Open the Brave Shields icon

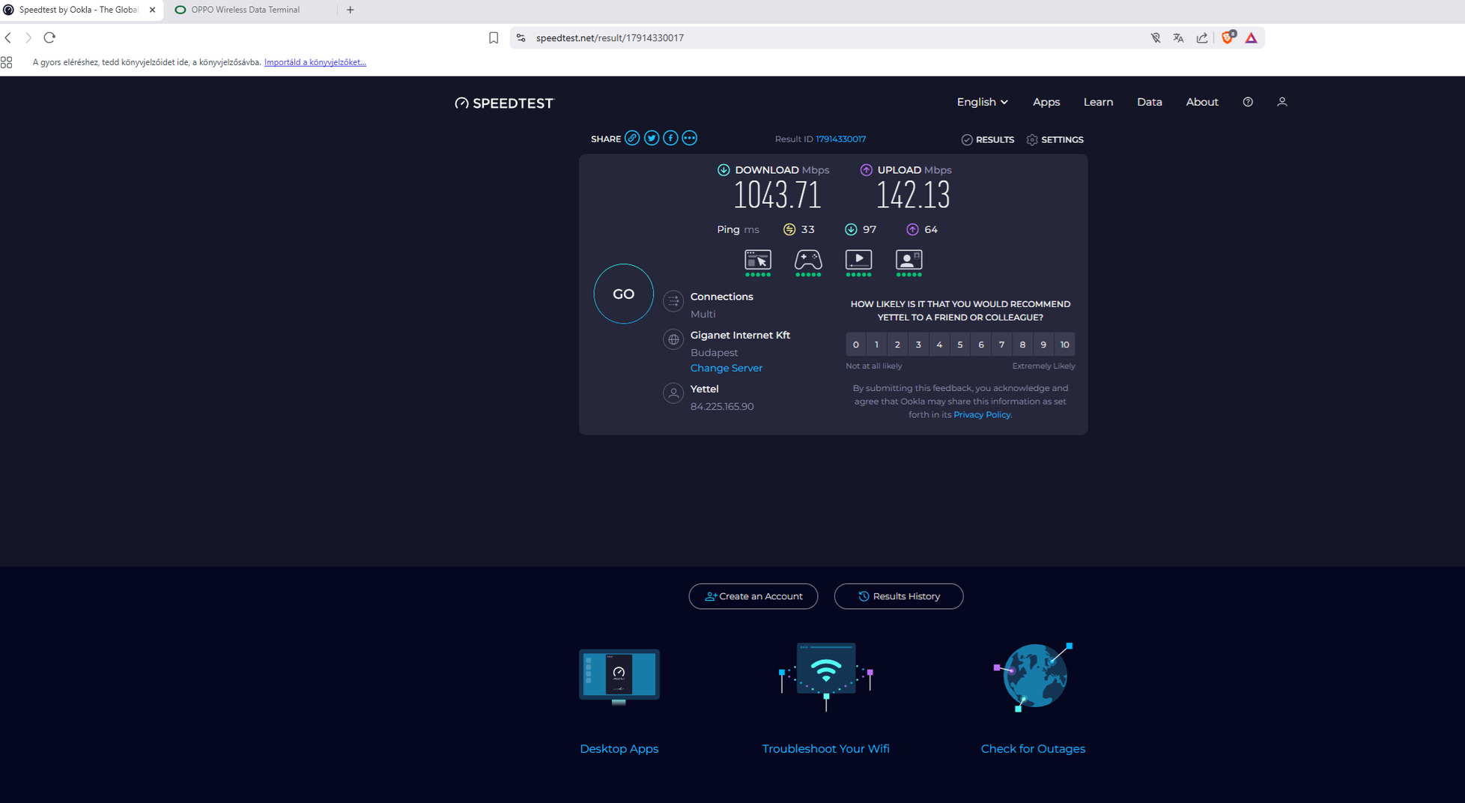click(1228, 37)
